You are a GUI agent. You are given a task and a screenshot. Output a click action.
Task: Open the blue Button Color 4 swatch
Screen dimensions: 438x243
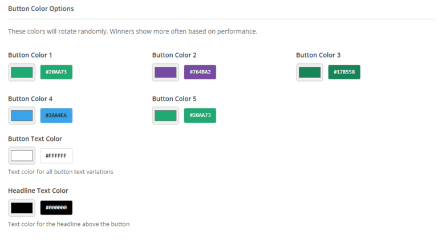(x=22, y=116)
